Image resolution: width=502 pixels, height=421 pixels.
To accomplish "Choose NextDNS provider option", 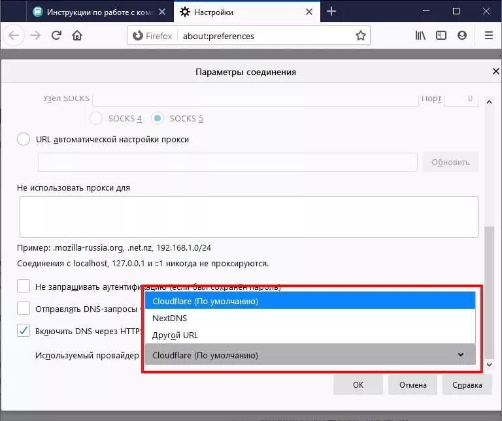I will point(310,318).
